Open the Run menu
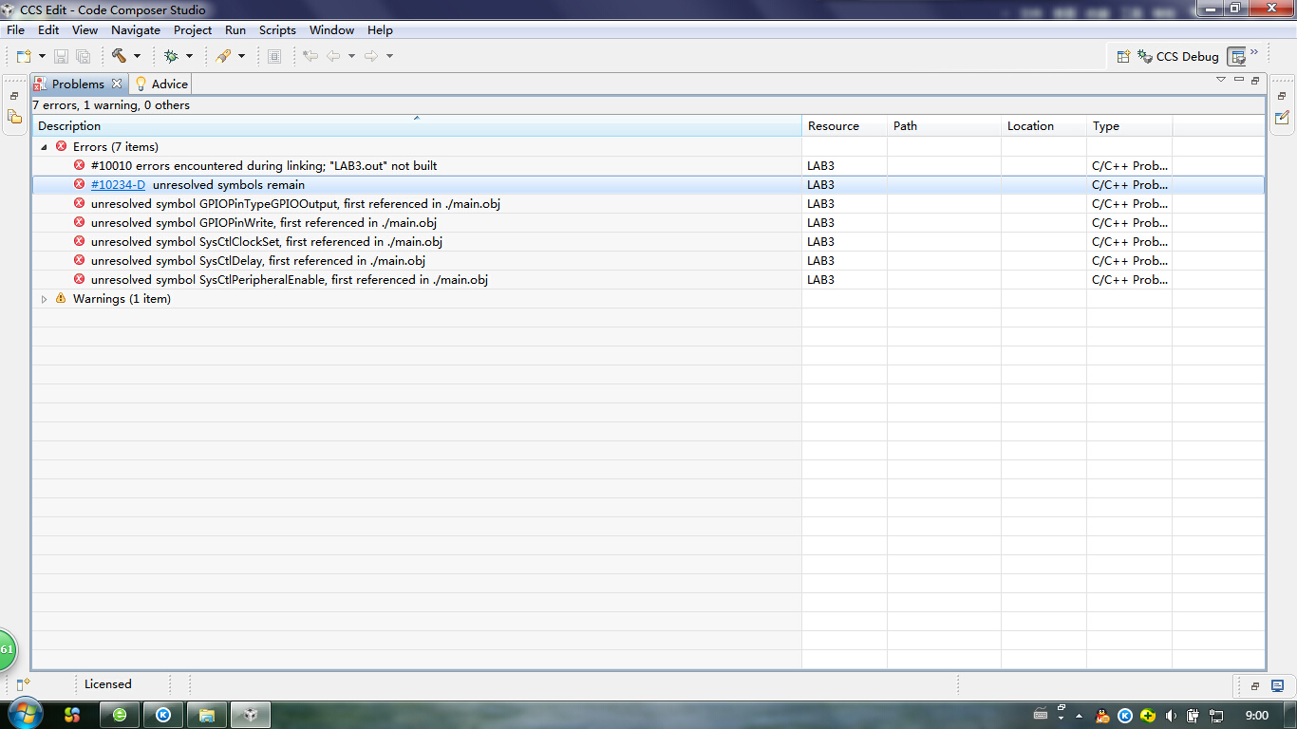The image size is (1297, 729). 235,30
